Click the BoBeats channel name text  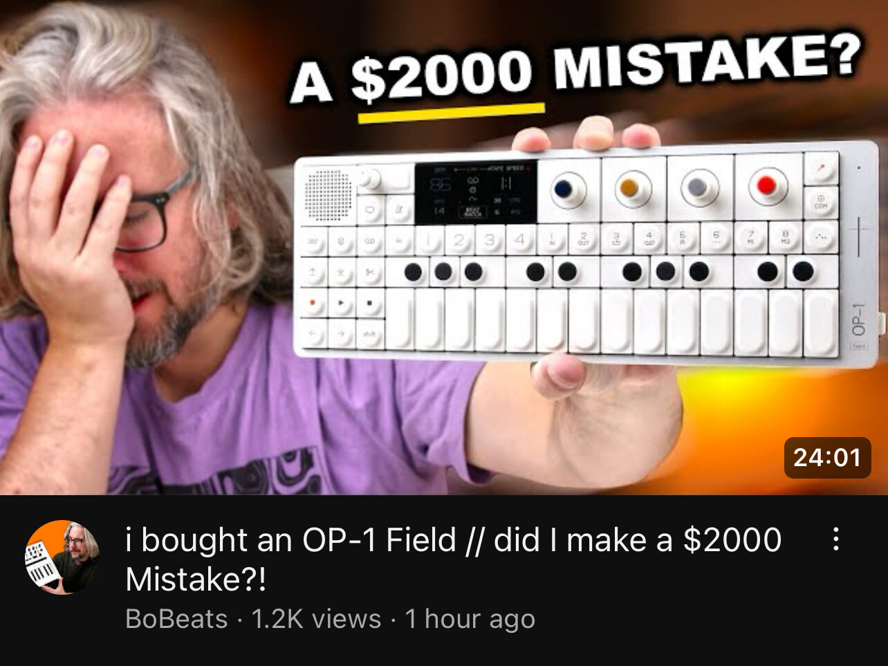[x=176, y=619]
